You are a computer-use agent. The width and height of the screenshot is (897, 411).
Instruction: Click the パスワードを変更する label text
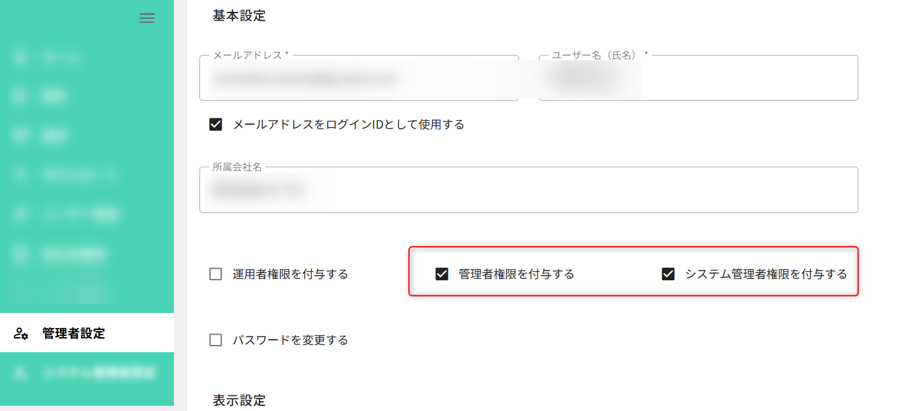click(290, 340)
